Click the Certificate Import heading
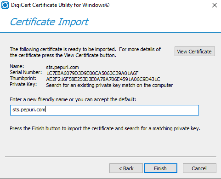The width and height of the screenshot is (221, 179). (x=49, y=22)
